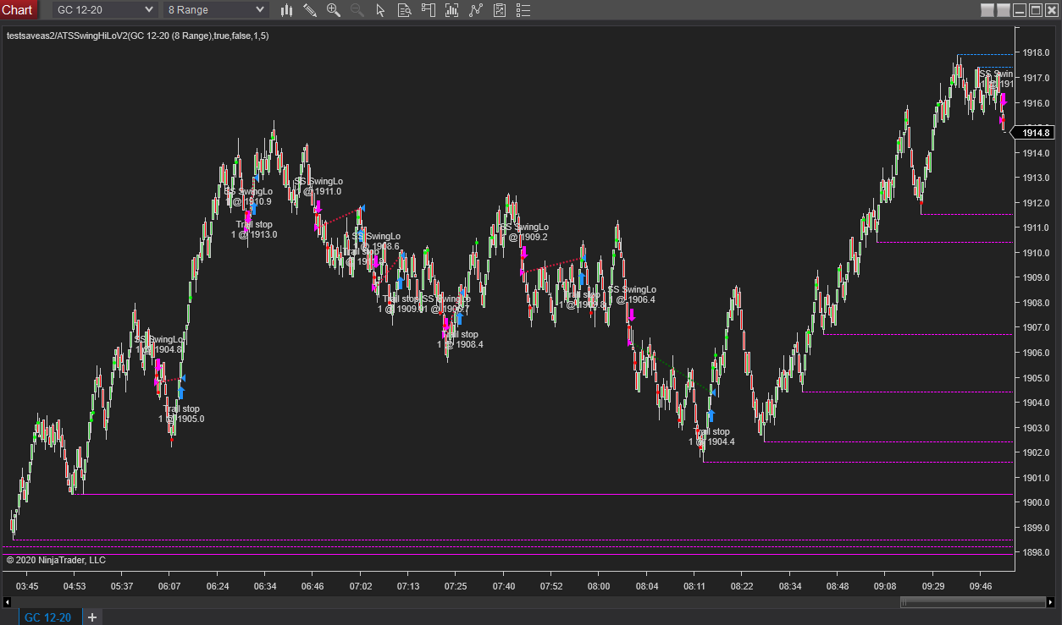Open the chart properties list icon
Screen dimensions: 1062x625
[x=523, y=10]
